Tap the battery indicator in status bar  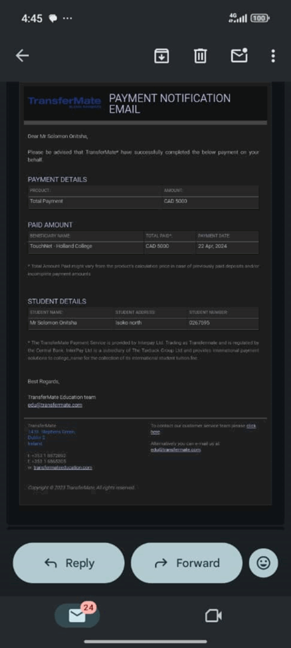point(260,18)
